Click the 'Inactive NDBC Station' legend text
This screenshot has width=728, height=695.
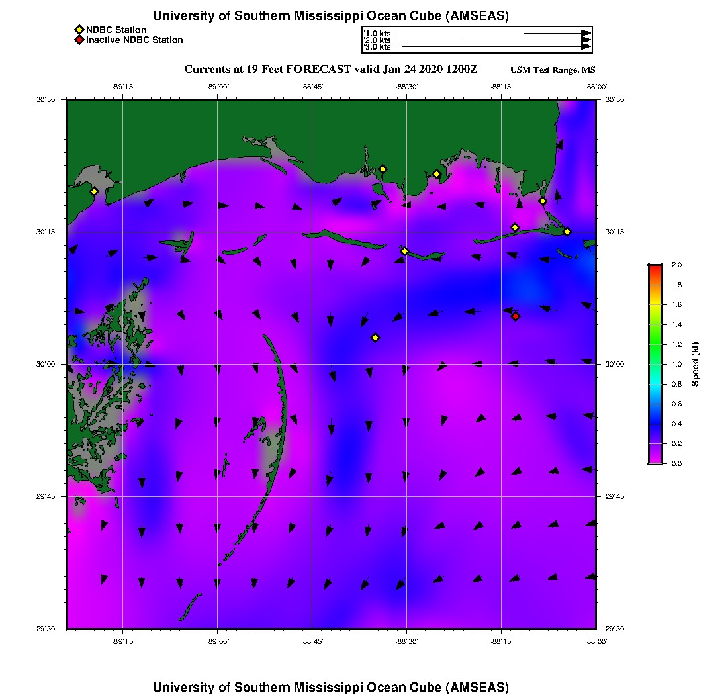pyautogui.click(x=134, y=40)
